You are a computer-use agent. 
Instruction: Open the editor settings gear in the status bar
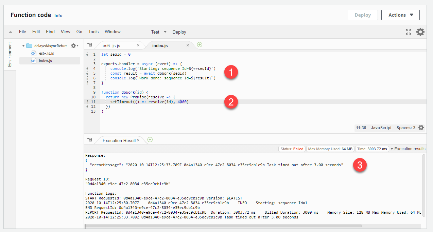pos(421,128)
